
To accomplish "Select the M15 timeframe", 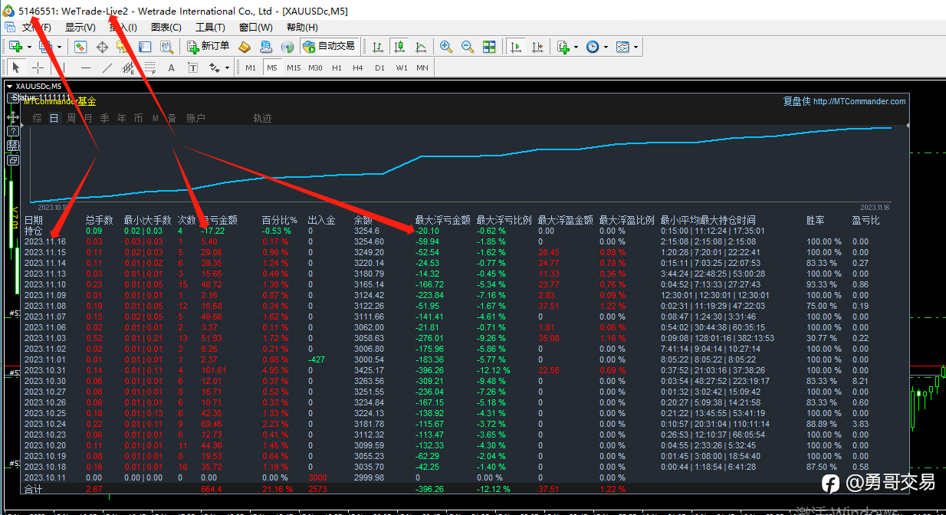I will point(294,67).
